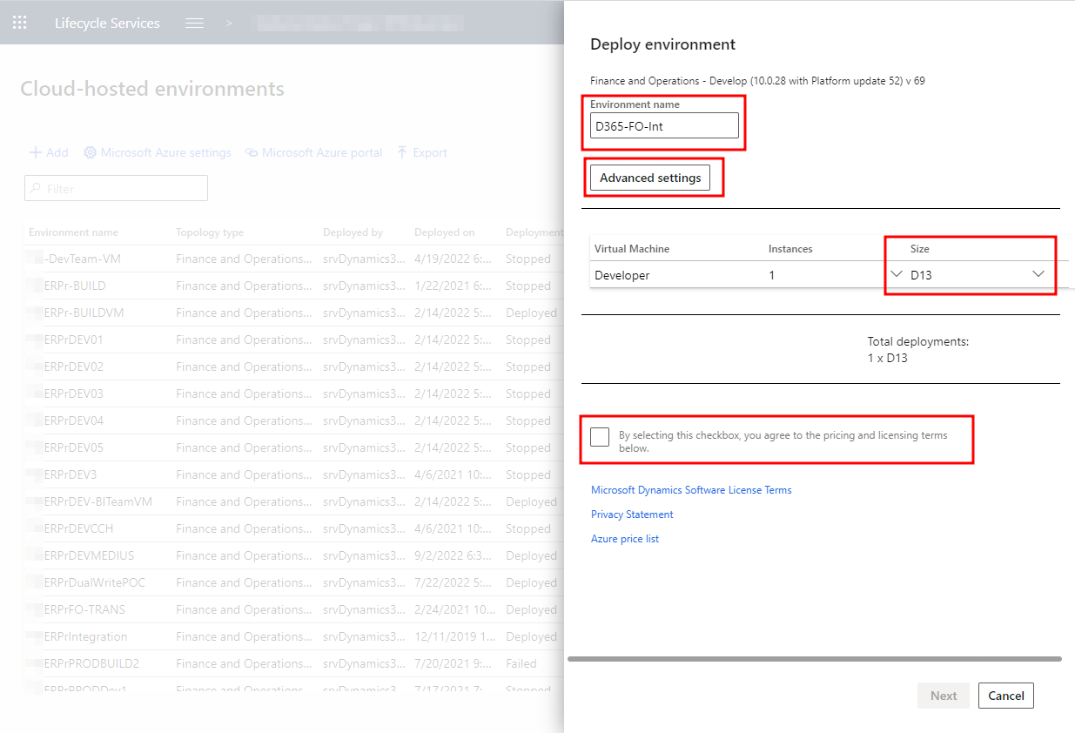The image size is (1075, 733).
Task: Open Microsoft Azure settings via gear icon
Action: [89, 152]
